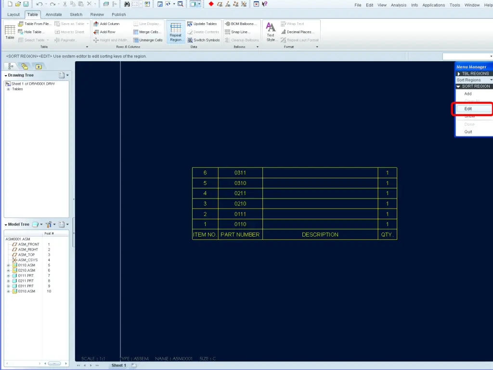The image size is (493, 370).
Task: Select the favorites folder navigator tab icon
Action: tap(39, 66)
